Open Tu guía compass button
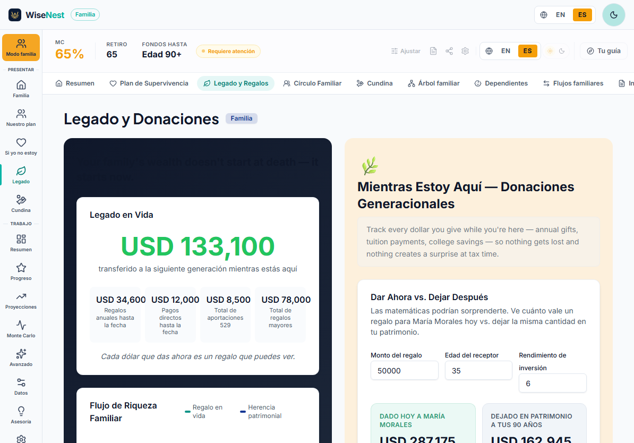Screen dimensions: 634x443 pyautogui.click(x=604, y=51)
